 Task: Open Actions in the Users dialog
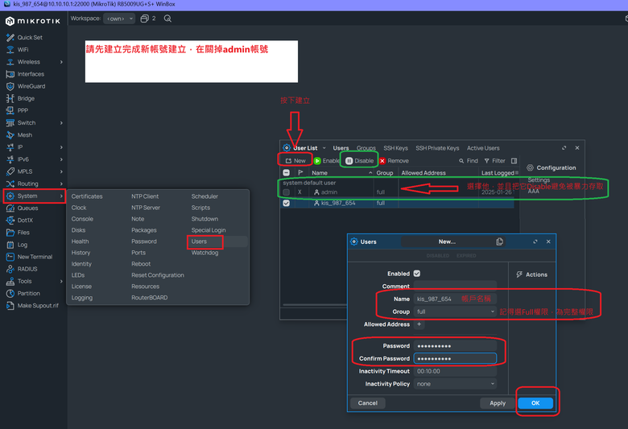pos(531,274)
